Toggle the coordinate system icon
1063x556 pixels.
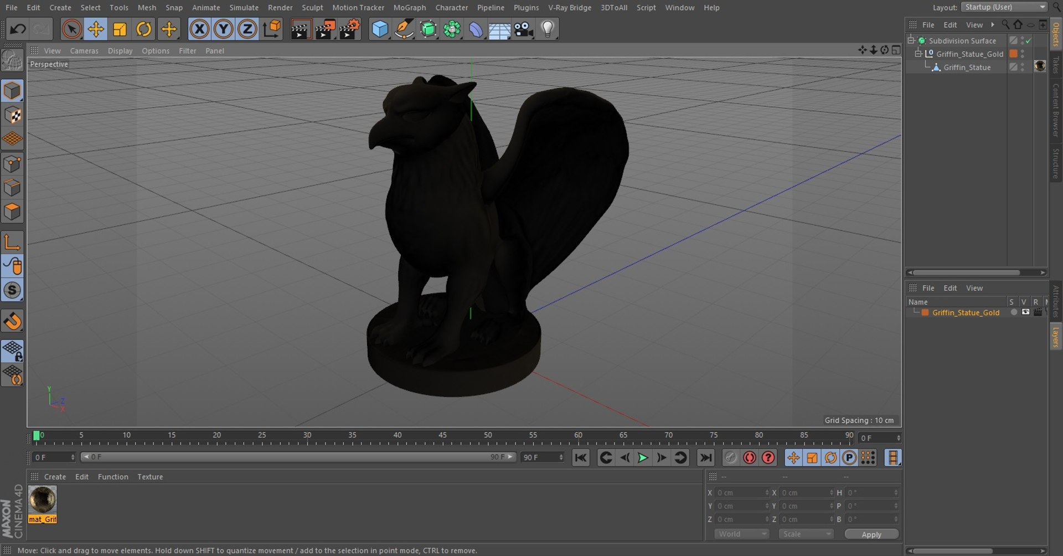pos(272,29)
